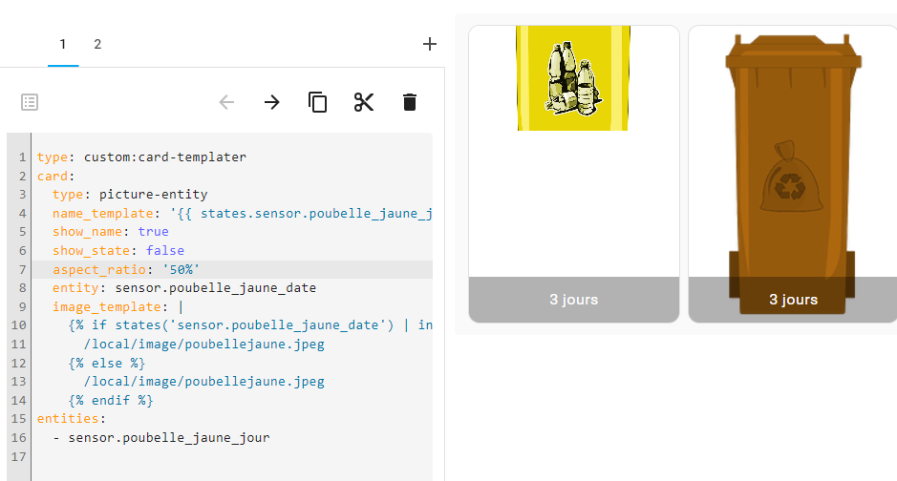Move card right with forward arrow
The width and height of the screenshot is (897, 481).
(x=271, y=102)
